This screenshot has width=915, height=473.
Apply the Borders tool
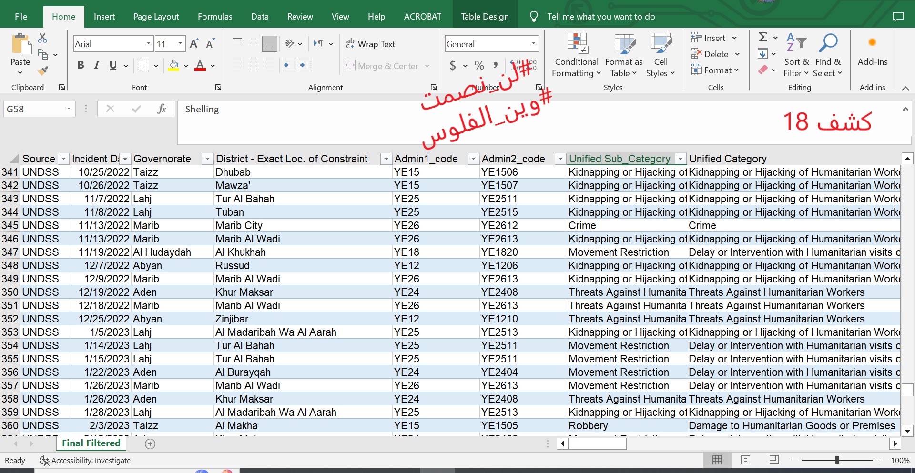pyautogui.click(x=143, y=65)
